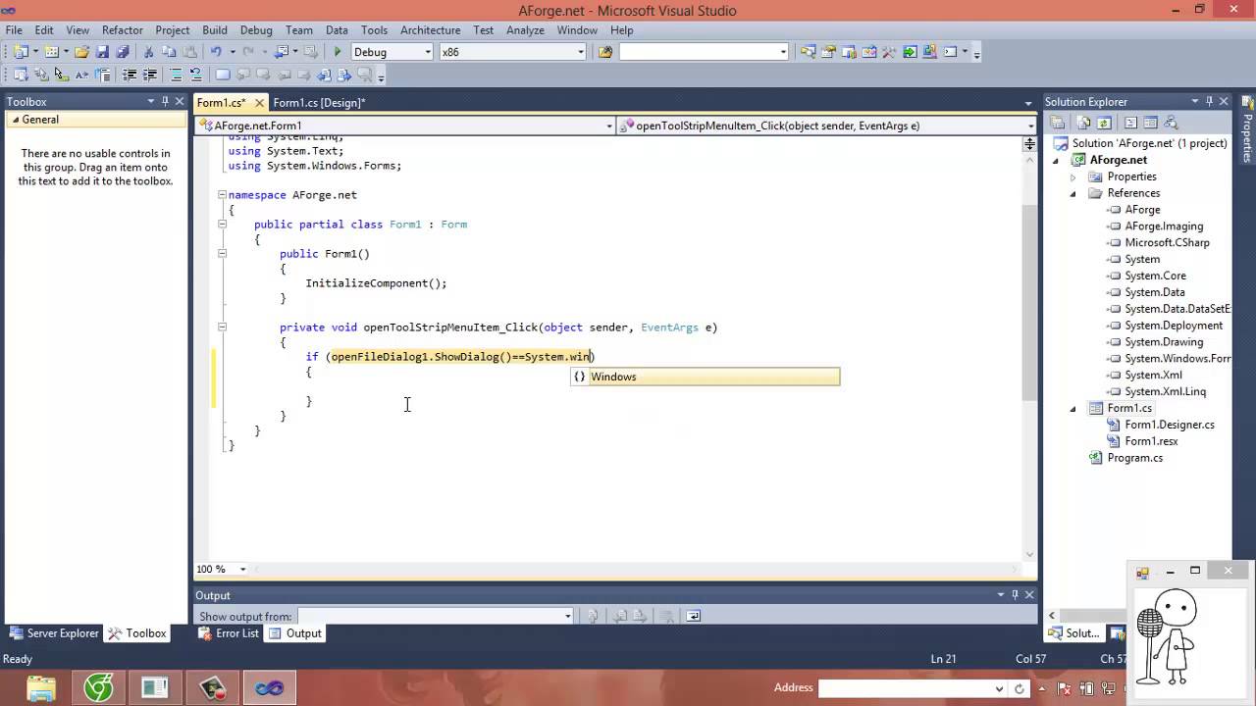
Task: Click Increase Indent icon
Action: coord(149,75)
